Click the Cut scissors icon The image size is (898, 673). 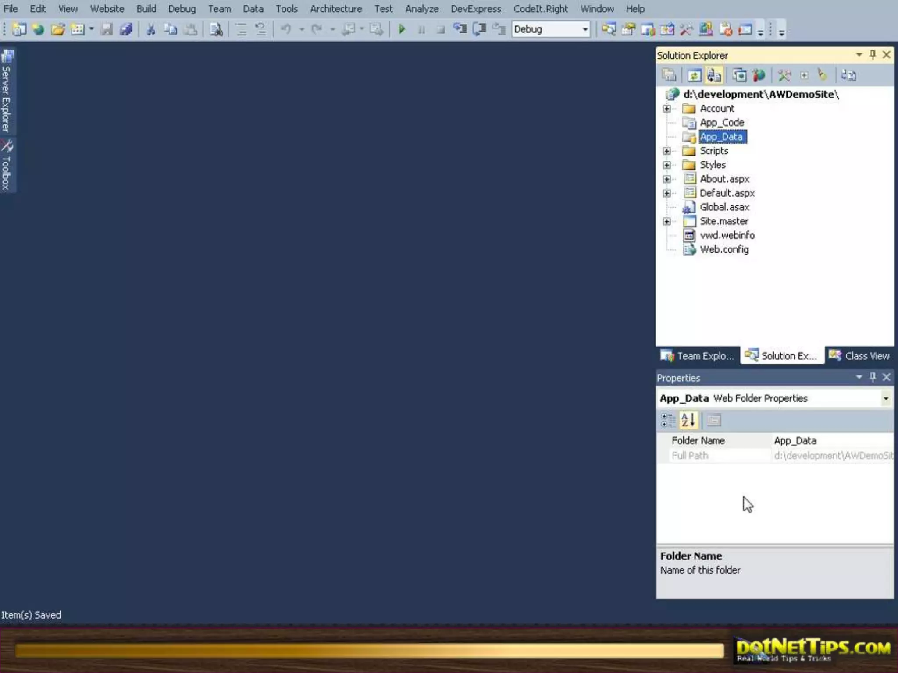coord(151,29)
